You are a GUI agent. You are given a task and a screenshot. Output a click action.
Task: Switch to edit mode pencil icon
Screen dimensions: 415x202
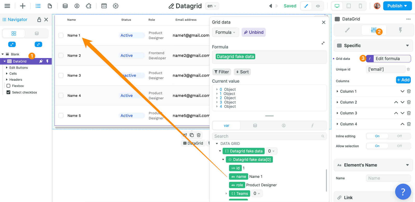point(306,6)
